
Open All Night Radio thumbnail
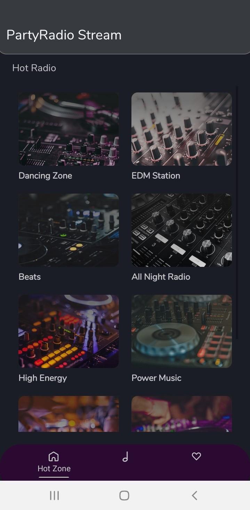click(182, 230)
